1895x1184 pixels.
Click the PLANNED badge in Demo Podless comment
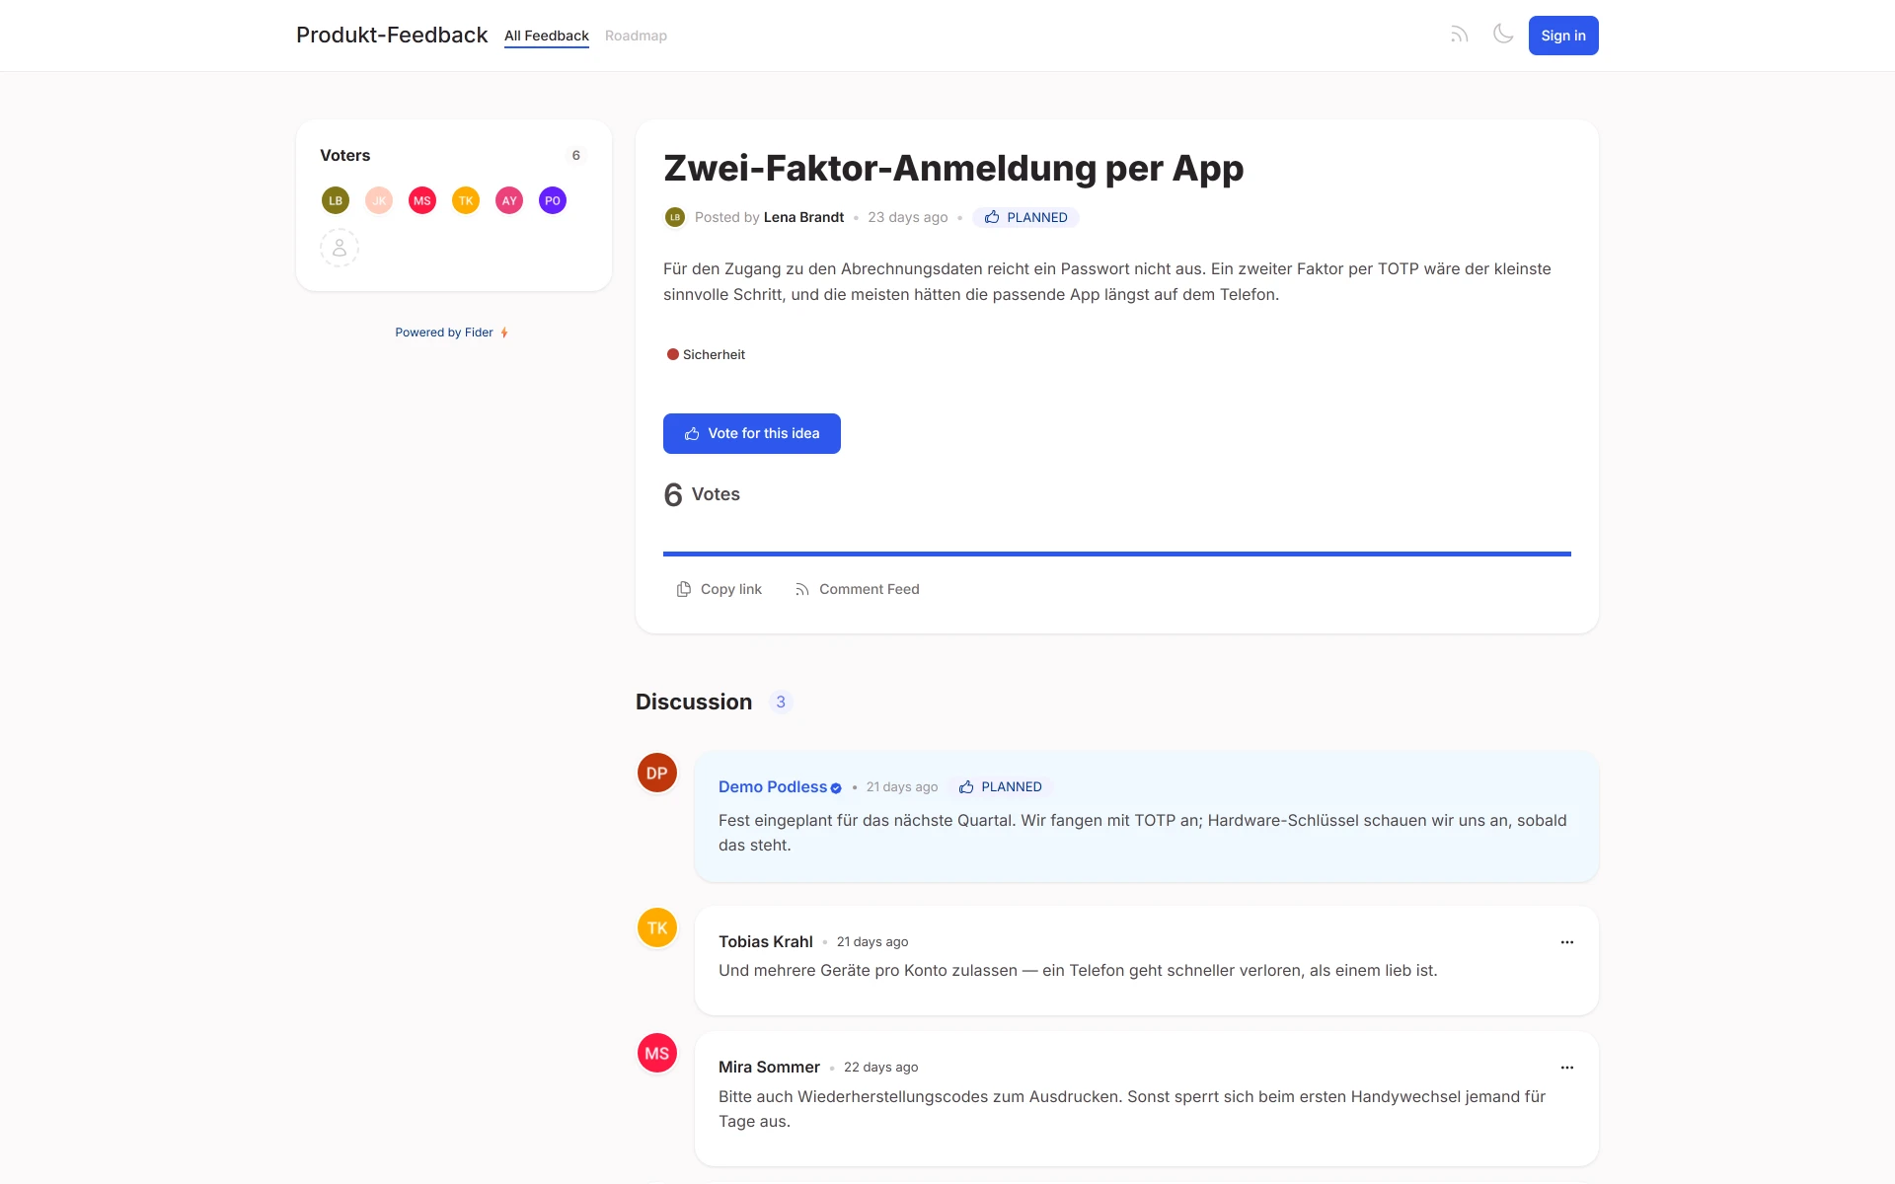tap(1001, 786)
